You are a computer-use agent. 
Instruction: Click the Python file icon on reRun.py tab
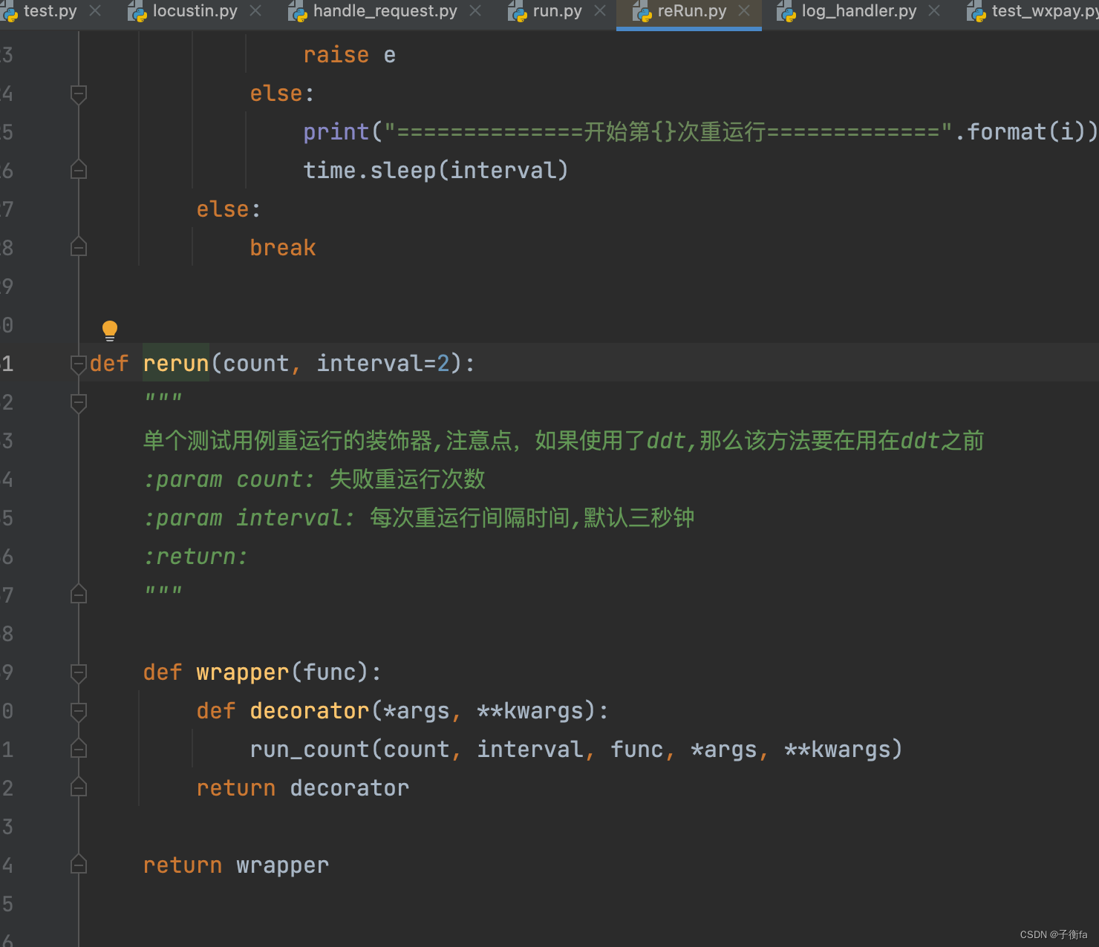point(642,11)
